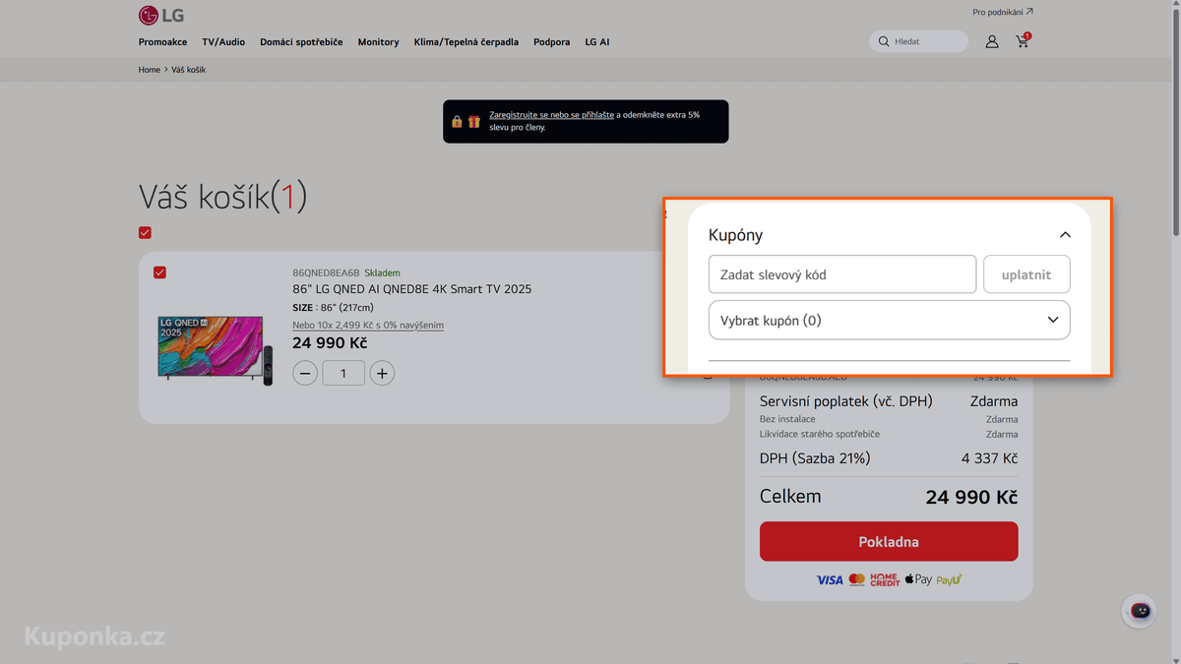The height and width of the screenshot is (664, 1181).
Task: Open the Monitory menu
Action: [378, 42]
